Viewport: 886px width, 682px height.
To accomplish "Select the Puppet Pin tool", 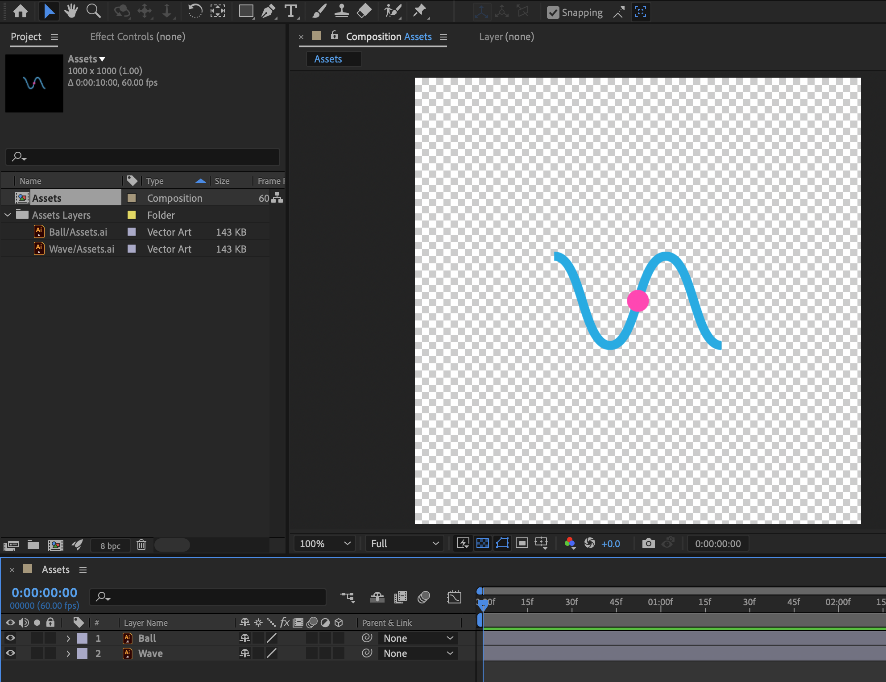I will point(421,11).
